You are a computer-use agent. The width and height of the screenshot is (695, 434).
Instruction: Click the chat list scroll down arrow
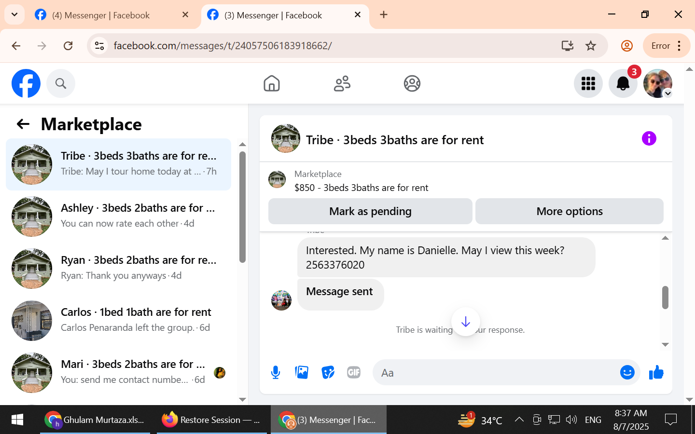point(242,399)
